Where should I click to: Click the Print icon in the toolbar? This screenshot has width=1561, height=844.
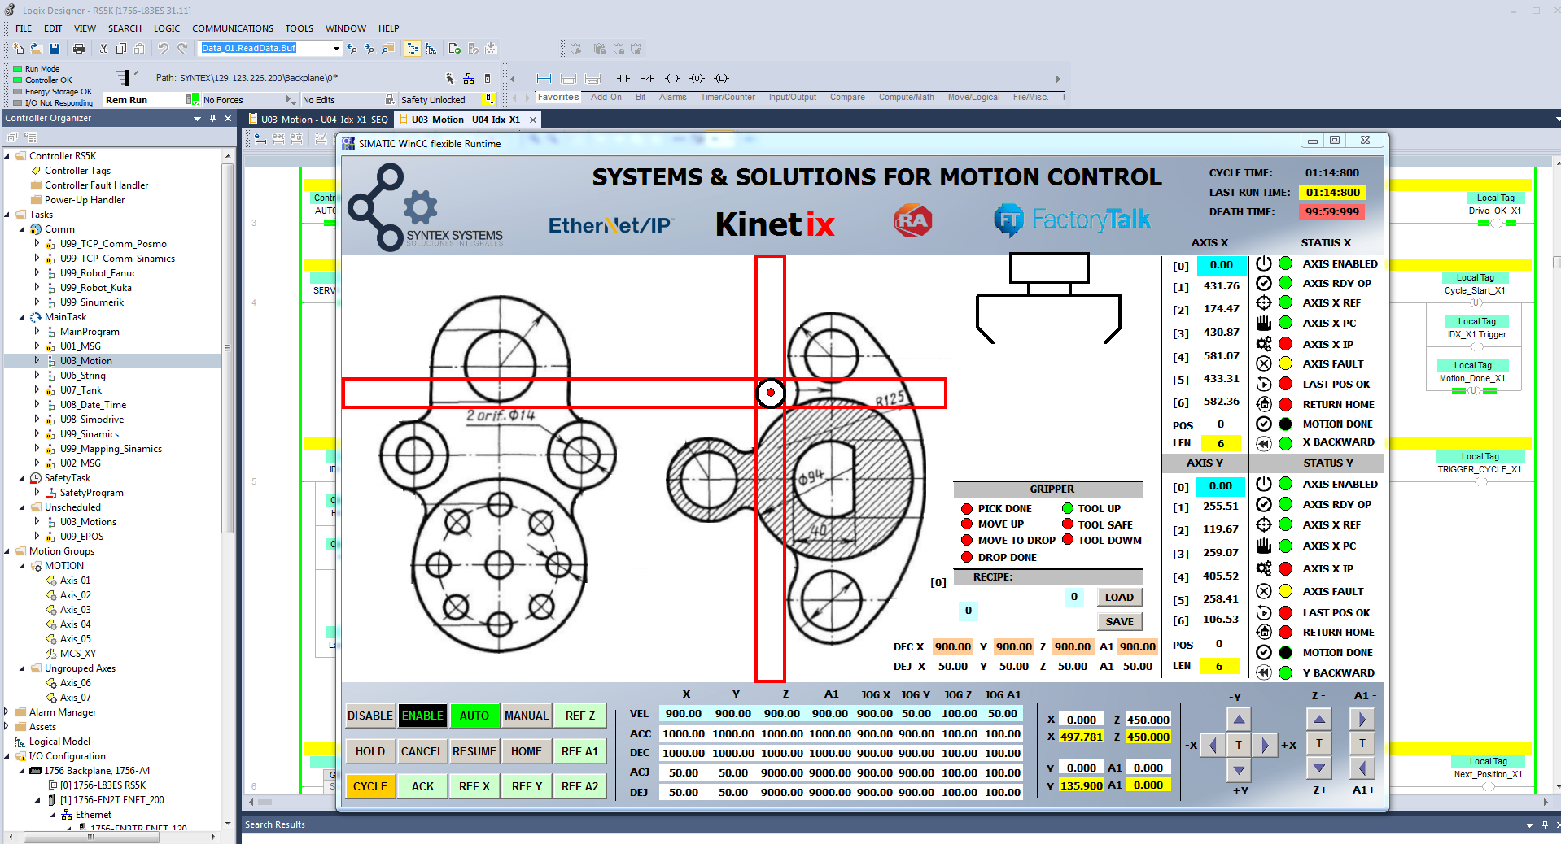(x=79, y=49)
